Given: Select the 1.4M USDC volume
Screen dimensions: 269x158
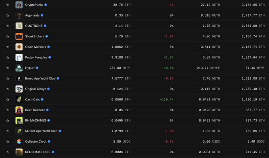Looking at the screenshot, I should [256, 141].
